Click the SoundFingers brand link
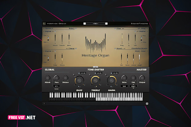 click(x=139, y=24)
